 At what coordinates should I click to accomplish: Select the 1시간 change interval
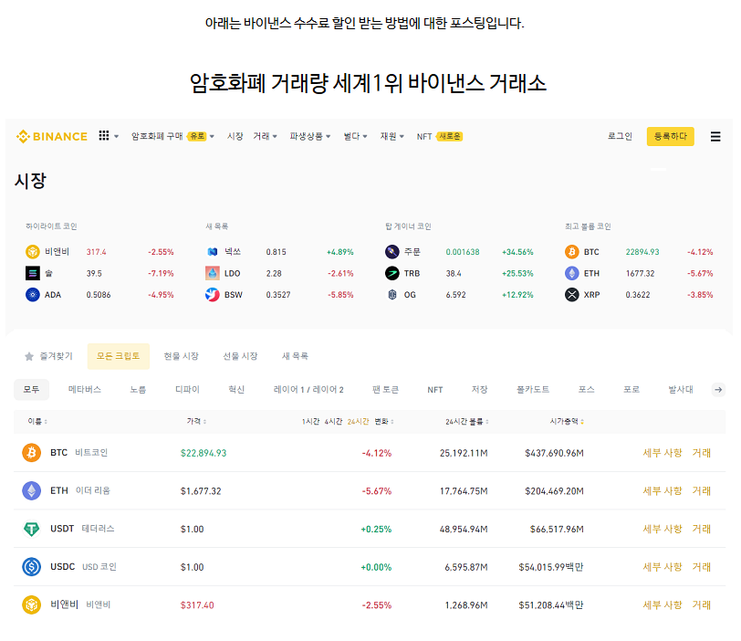pos(310,421)
